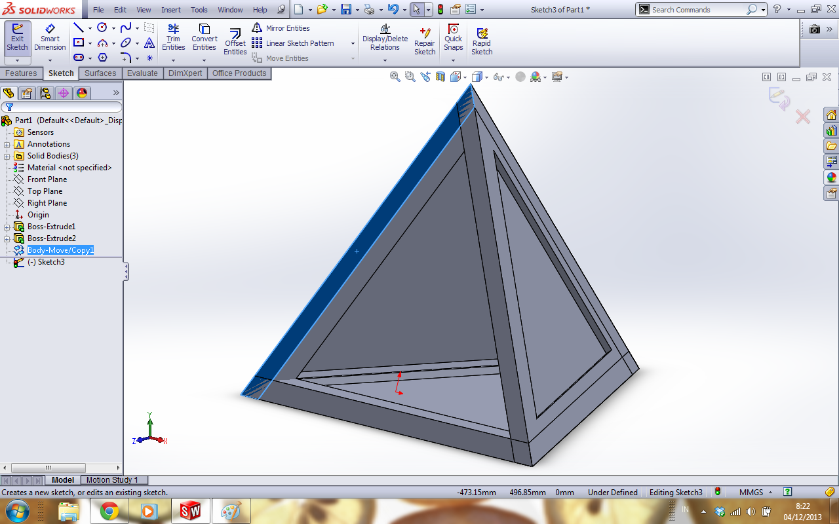Open the File menu

[x=98, y=10]
